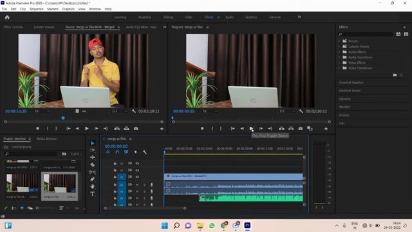This screenshot has height=232, width=412.
Task: Enable voice-over record on track A3
Action: coord(152,198)
